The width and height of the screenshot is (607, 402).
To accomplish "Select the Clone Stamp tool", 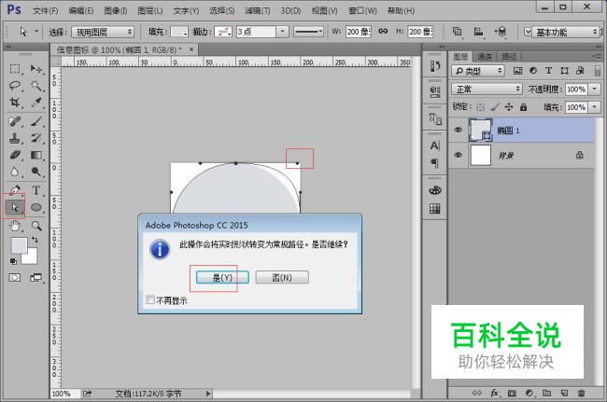I will coord(15,138).
